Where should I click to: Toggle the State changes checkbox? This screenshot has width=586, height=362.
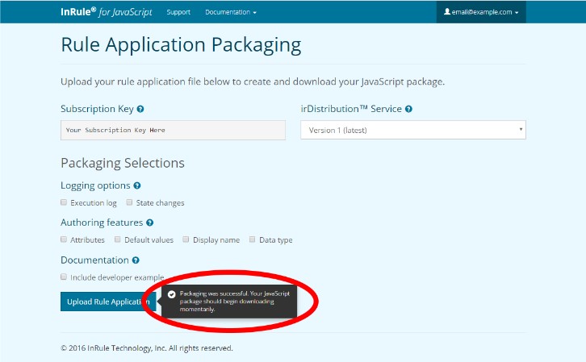click(129, 203)
